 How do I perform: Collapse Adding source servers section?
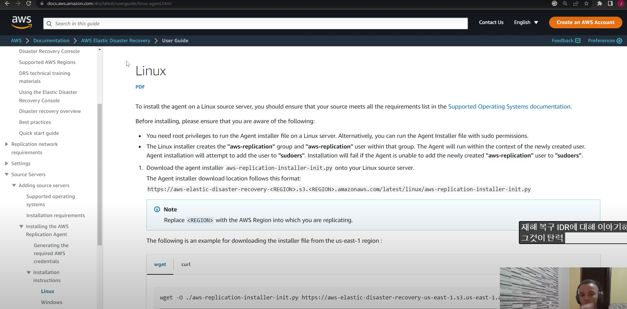[x=14, y=185]
